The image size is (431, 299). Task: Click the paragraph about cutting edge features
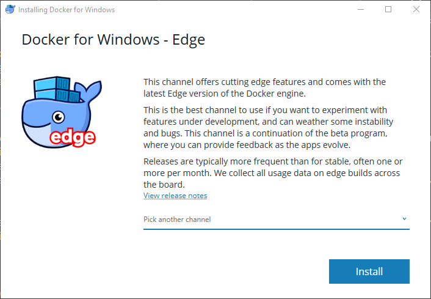pyautogui.click(x=264, y=87)
